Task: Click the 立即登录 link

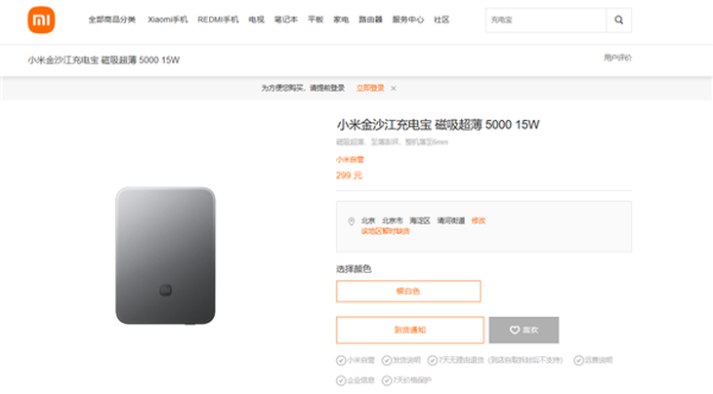Action: 370,88
